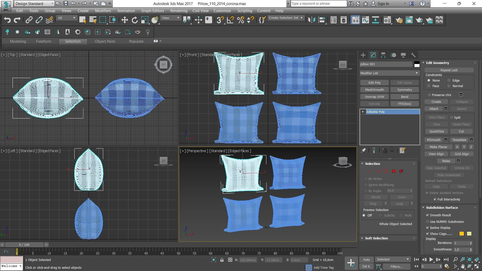Select the Rotate transform tool
The height and width of the screenshot is (271, 482).
(135, 20)
